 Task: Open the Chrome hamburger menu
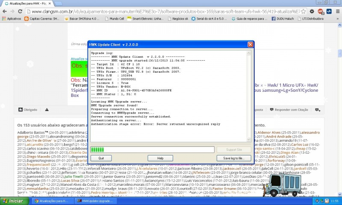[337, 12]
